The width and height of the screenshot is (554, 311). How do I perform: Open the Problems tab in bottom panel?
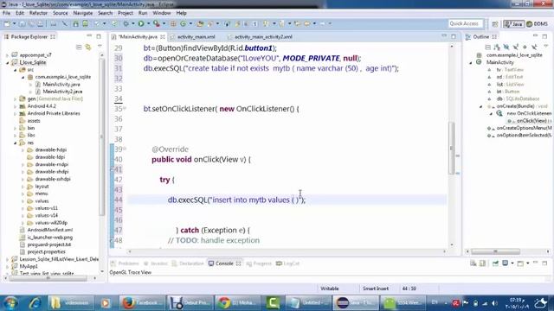(125, 263)
